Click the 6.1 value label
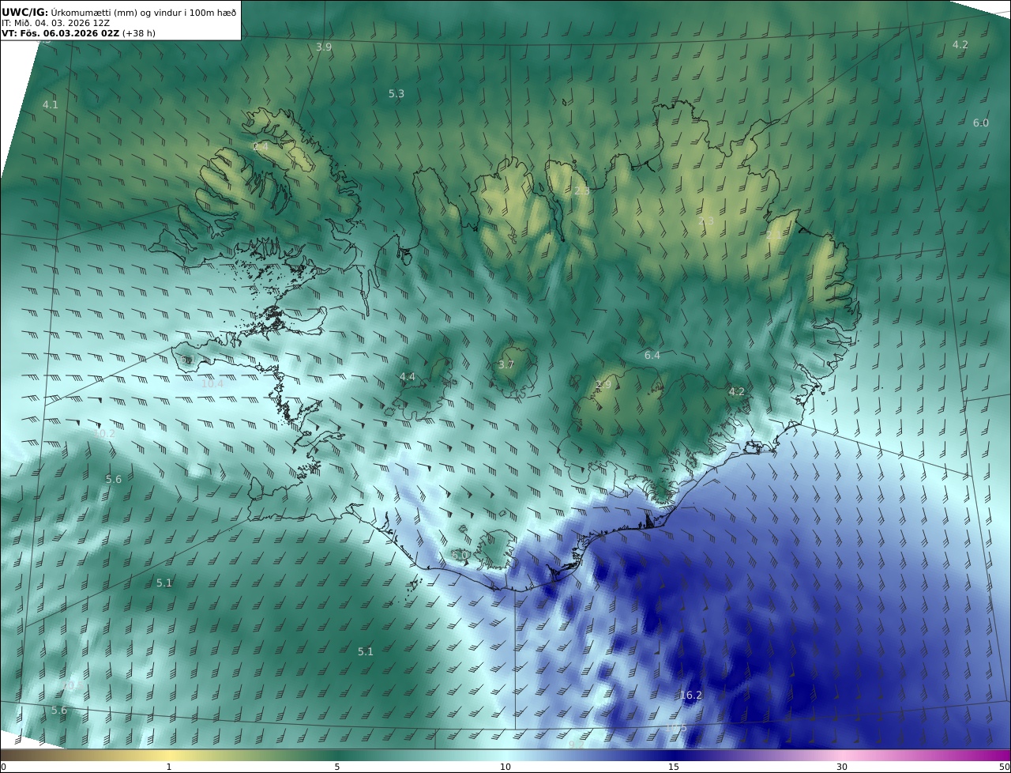The height and width of the screenshot is (773, 1011). pyautogui.click(x=187, y=360)
